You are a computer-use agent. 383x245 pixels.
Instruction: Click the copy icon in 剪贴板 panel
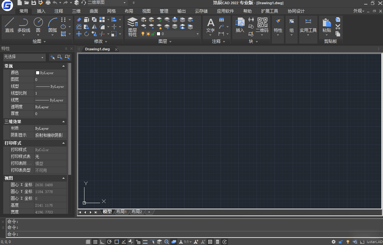click(x=338, y=34)
